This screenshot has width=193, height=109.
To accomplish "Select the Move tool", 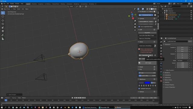I will click(3, 20).
